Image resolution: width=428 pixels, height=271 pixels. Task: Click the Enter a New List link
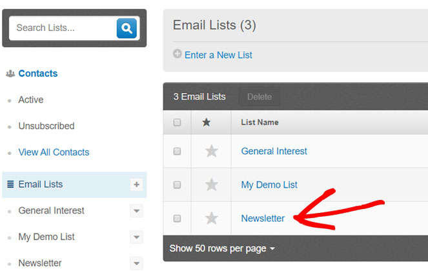pyautogui.click(x=218, y=55)
